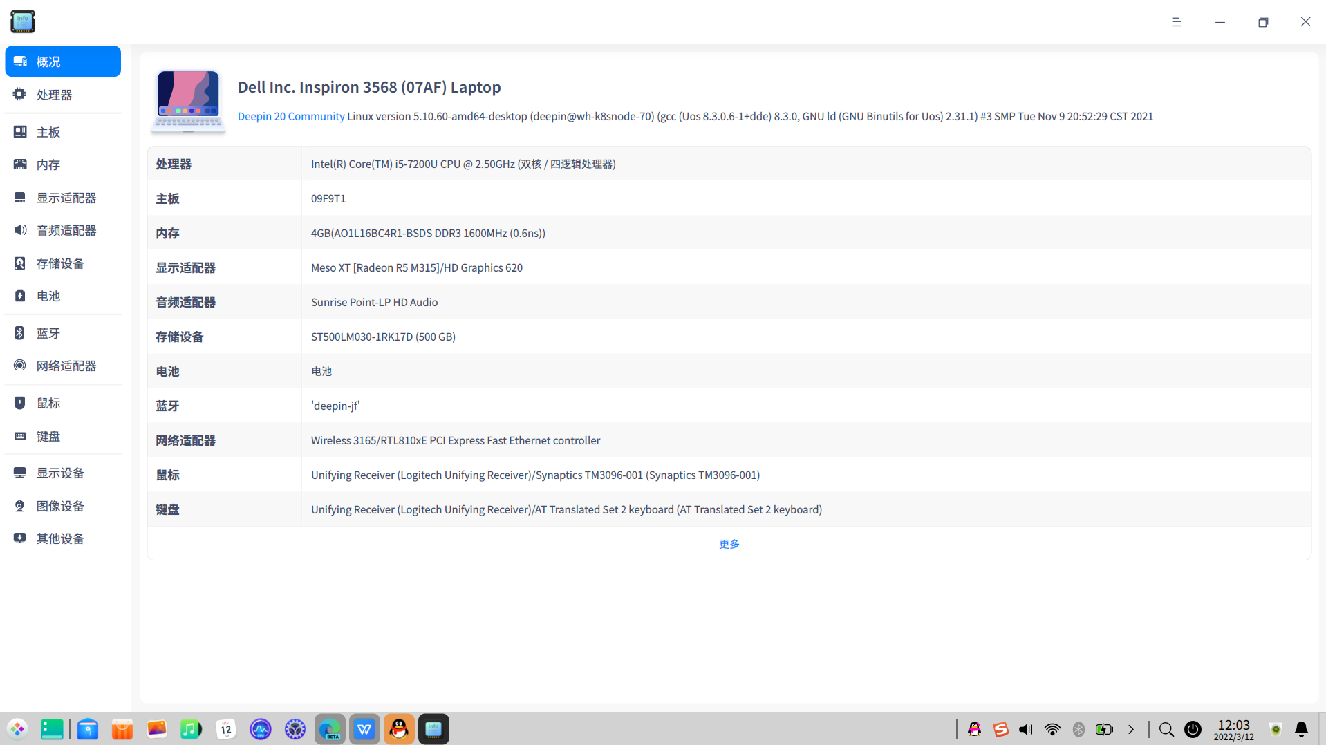The height and width of the screenshot is (745, 1326).
Task: Click the Deepin 20 Community link
Action: pos(291,116)
